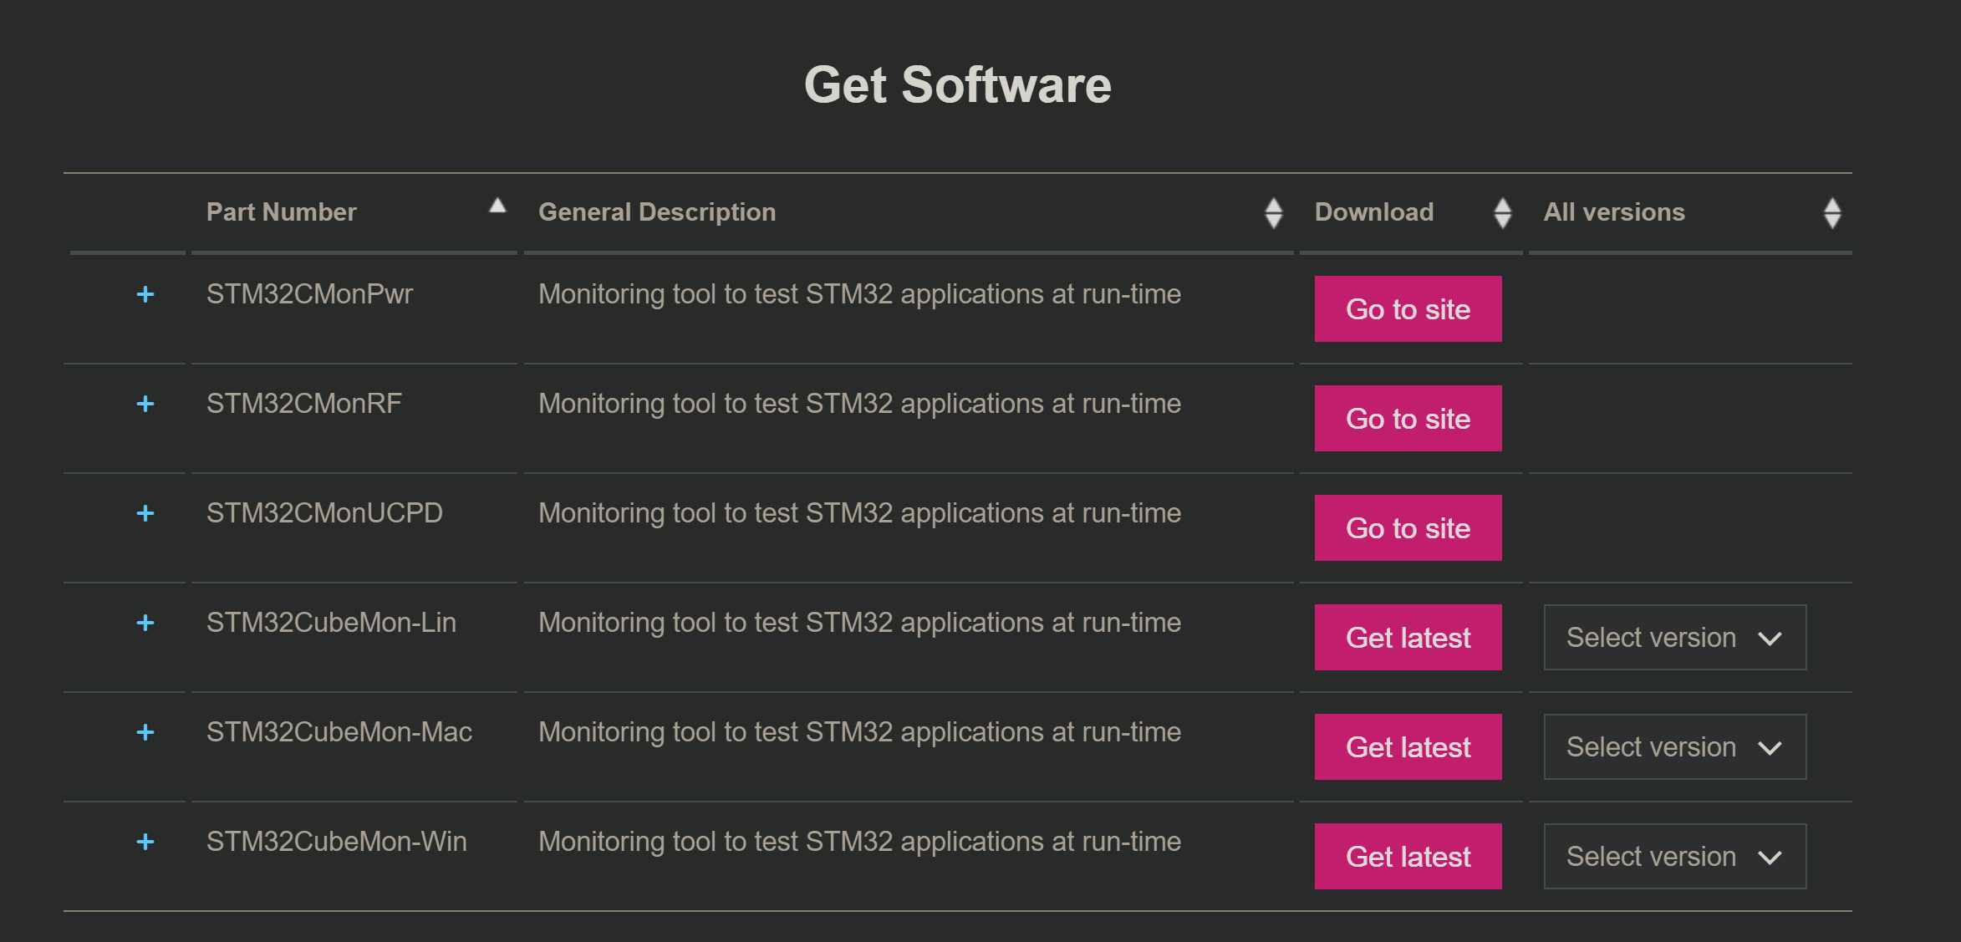The width and height of the screenshot is (1961, 942).
Task: Sort by Part Number using its arrow
Action: tap(497, 206)
